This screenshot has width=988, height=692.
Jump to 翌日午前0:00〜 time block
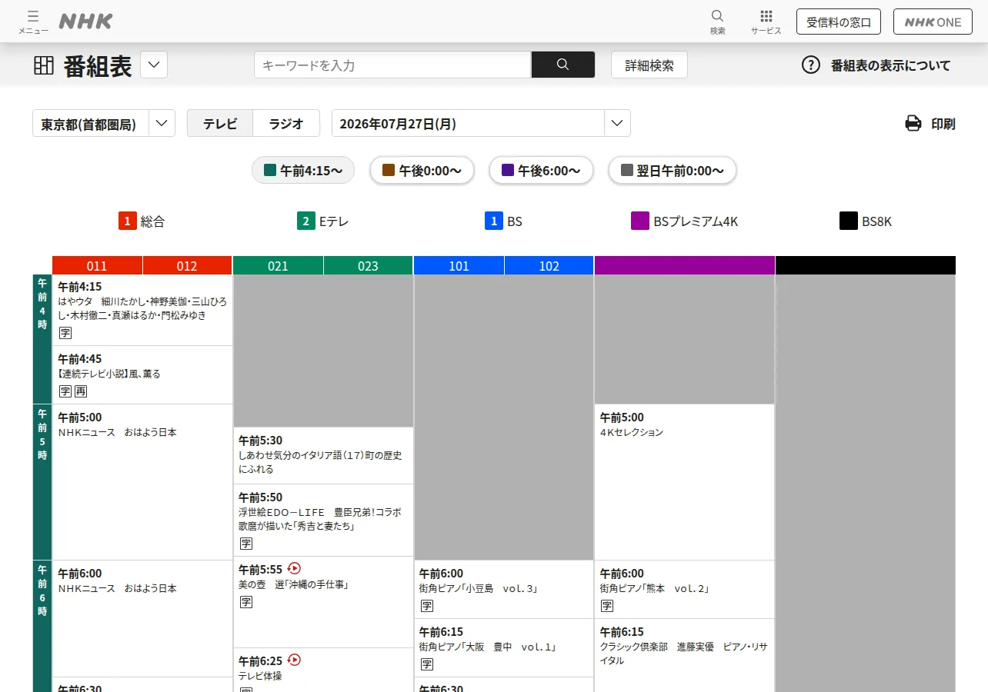click(x=672, y=170)
